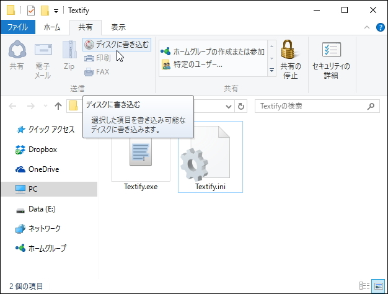Select the Textify.ini file

tap(210, 157)
